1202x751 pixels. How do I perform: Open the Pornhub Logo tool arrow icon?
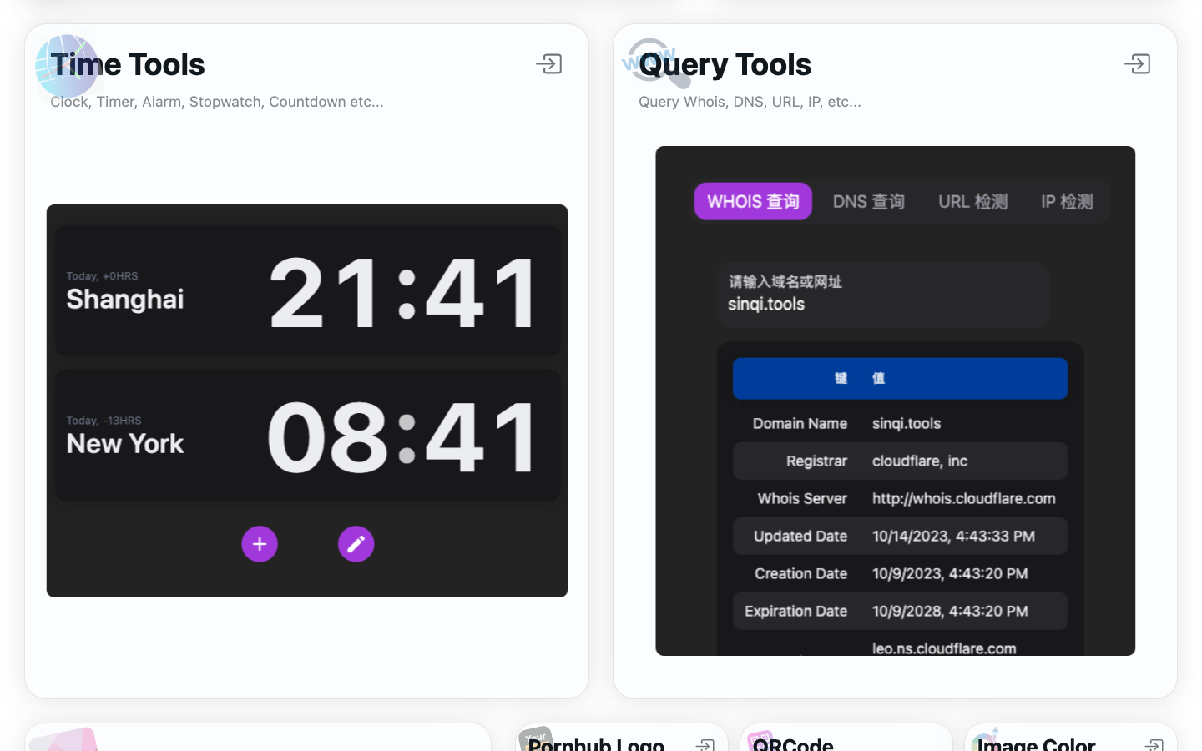click(x=705, y=743)
